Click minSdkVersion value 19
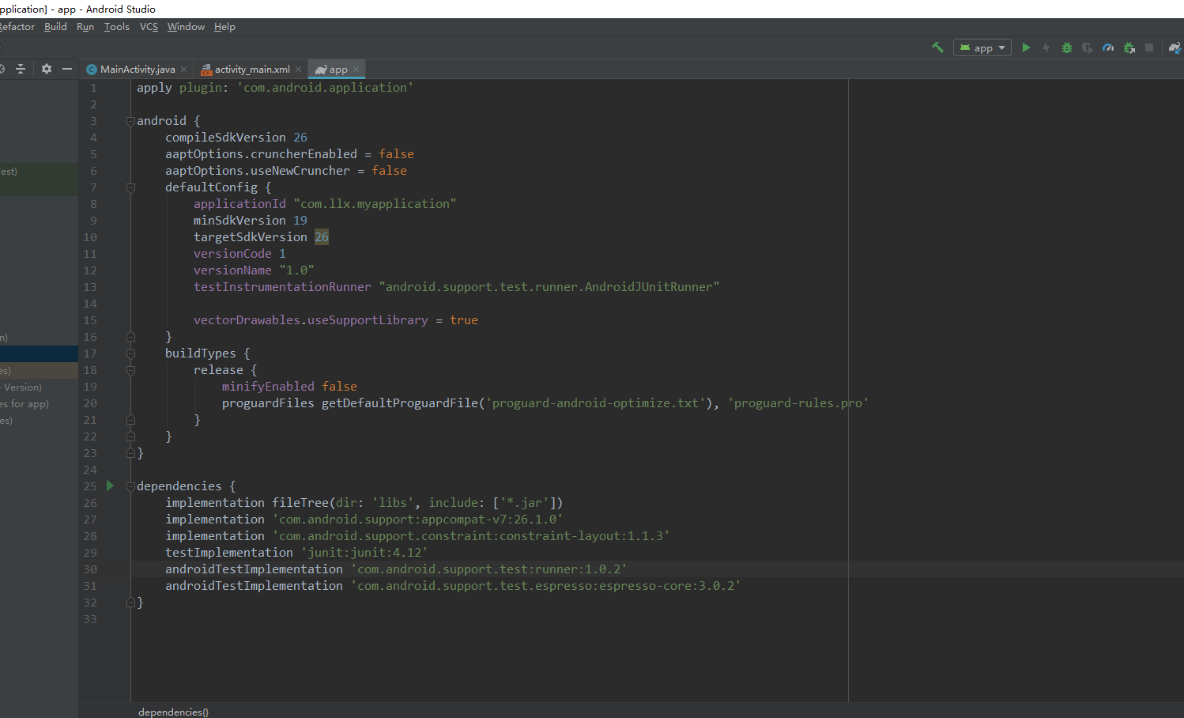1184x718 pixels. [x=300, y=221]
